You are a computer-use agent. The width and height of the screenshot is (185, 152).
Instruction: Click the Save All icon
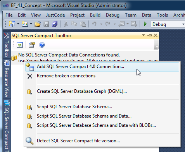[x=55, y=24]
